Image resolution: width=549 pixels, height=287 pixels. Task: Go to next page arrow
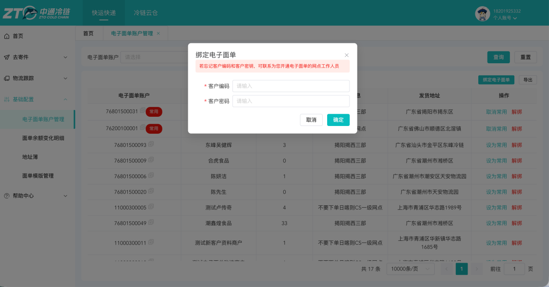(x=476, y=269)
